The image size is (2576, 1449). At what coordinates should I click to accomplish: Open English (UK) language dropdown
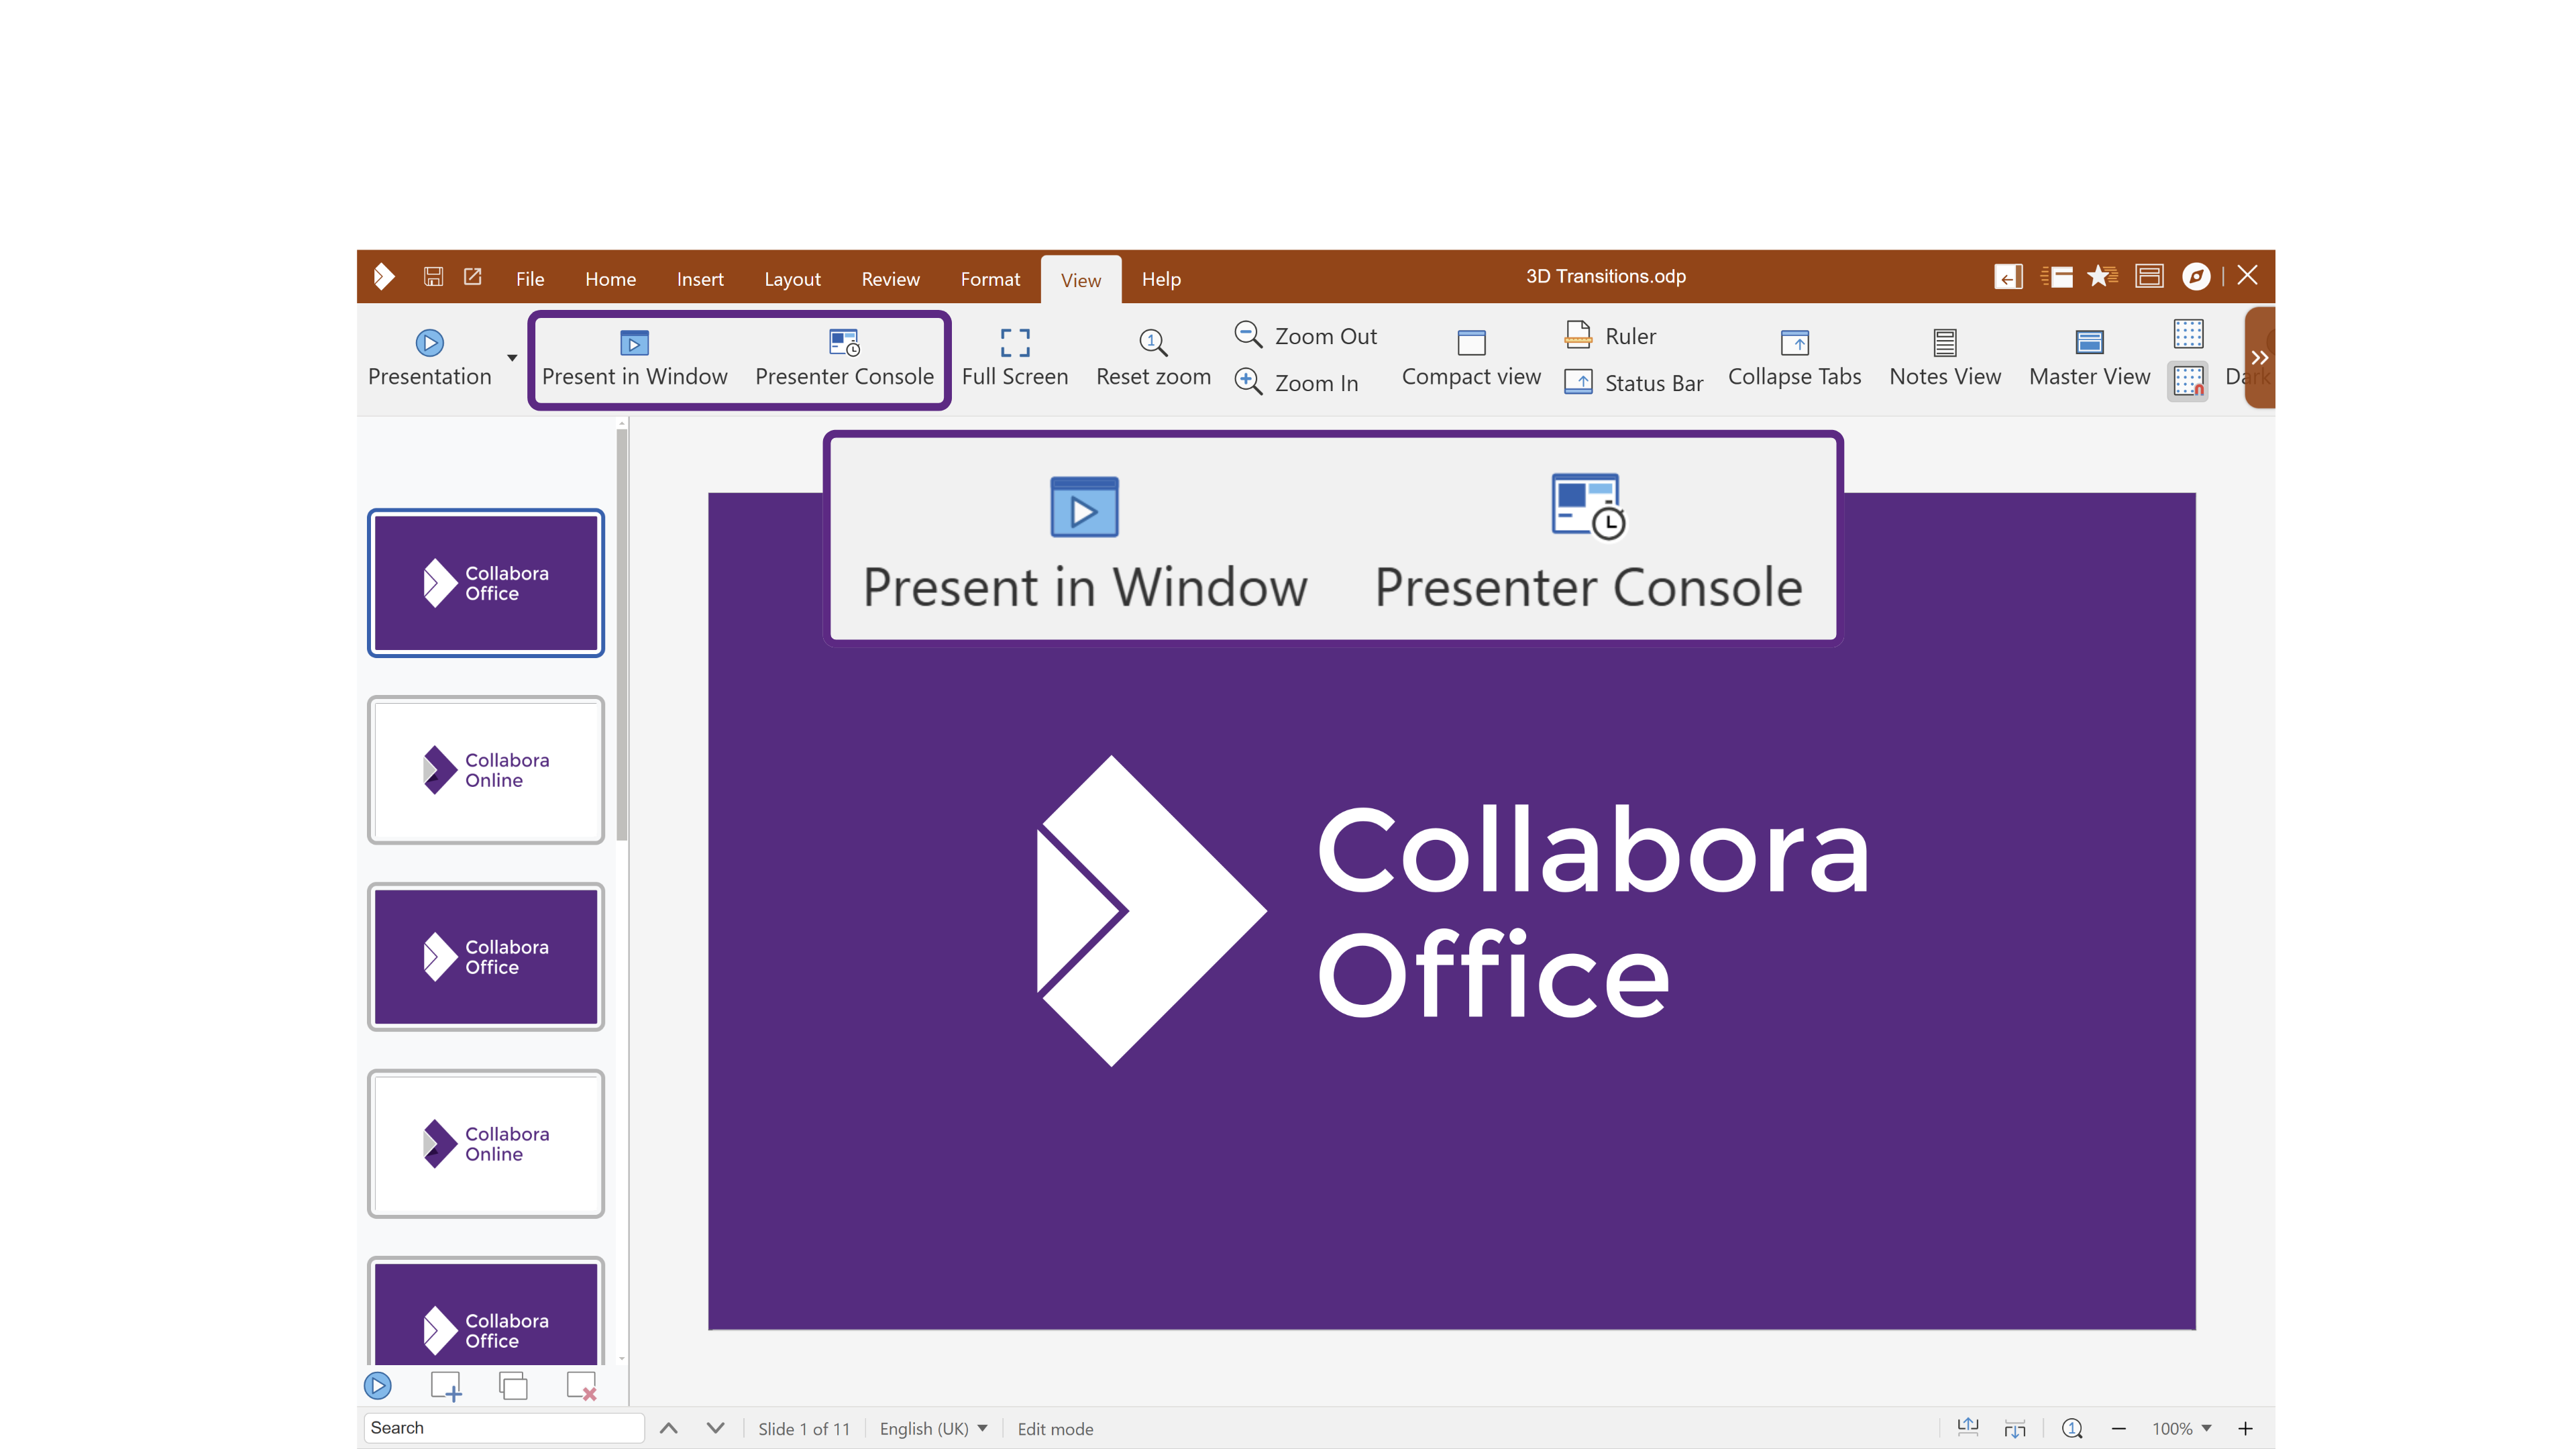tap(934, 1429)
